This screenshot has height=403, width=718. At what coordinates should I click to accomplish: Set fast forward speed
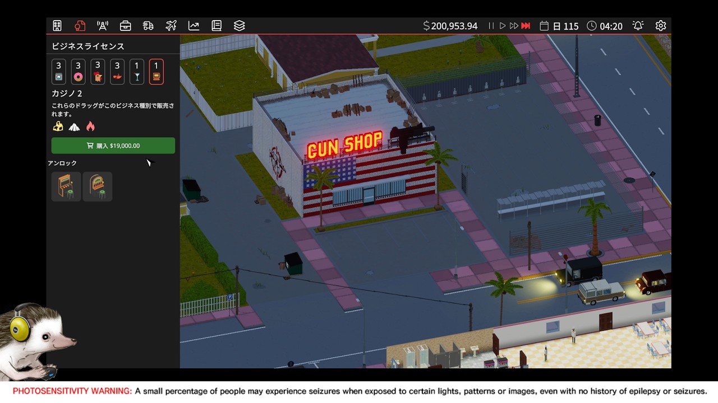coord(514,26)
